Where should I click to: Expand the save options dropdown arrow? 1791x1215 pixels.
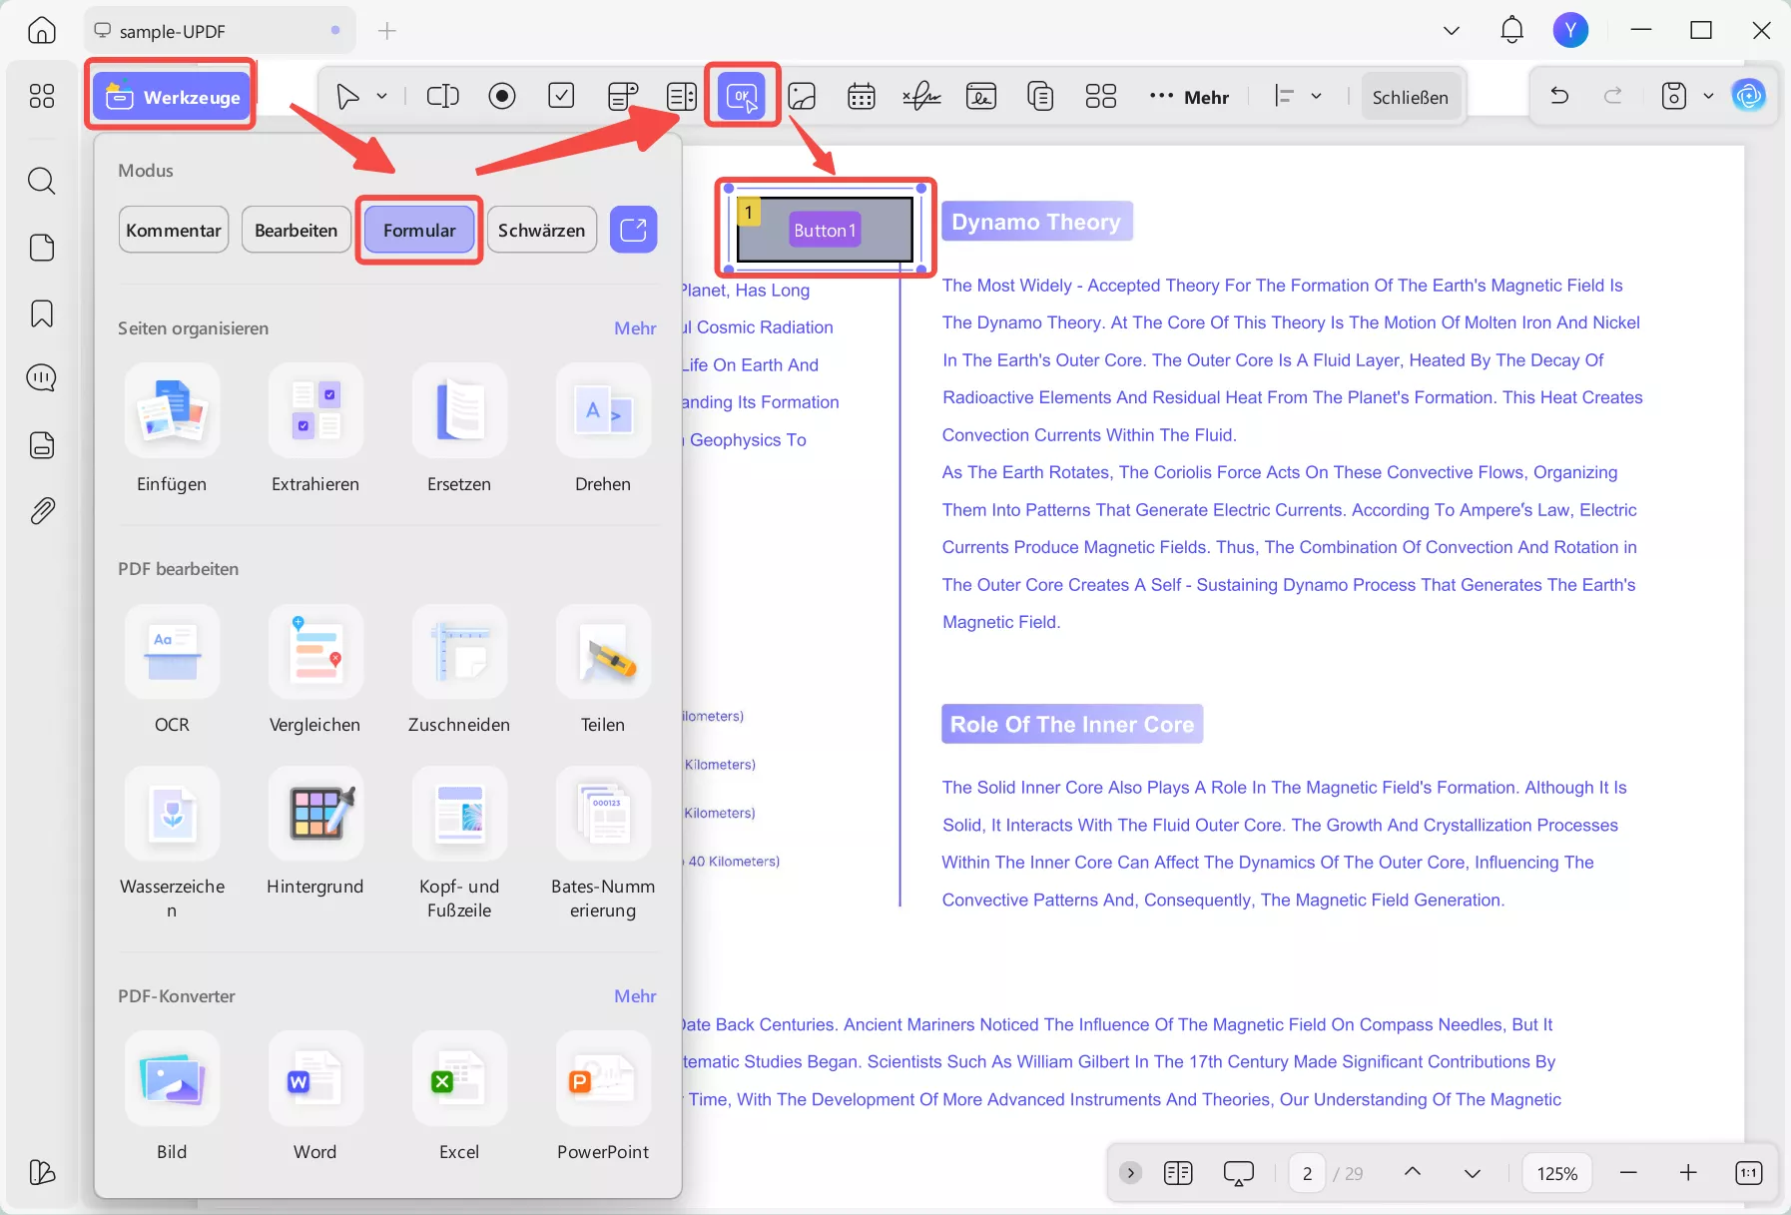[x=1708, y=97]
